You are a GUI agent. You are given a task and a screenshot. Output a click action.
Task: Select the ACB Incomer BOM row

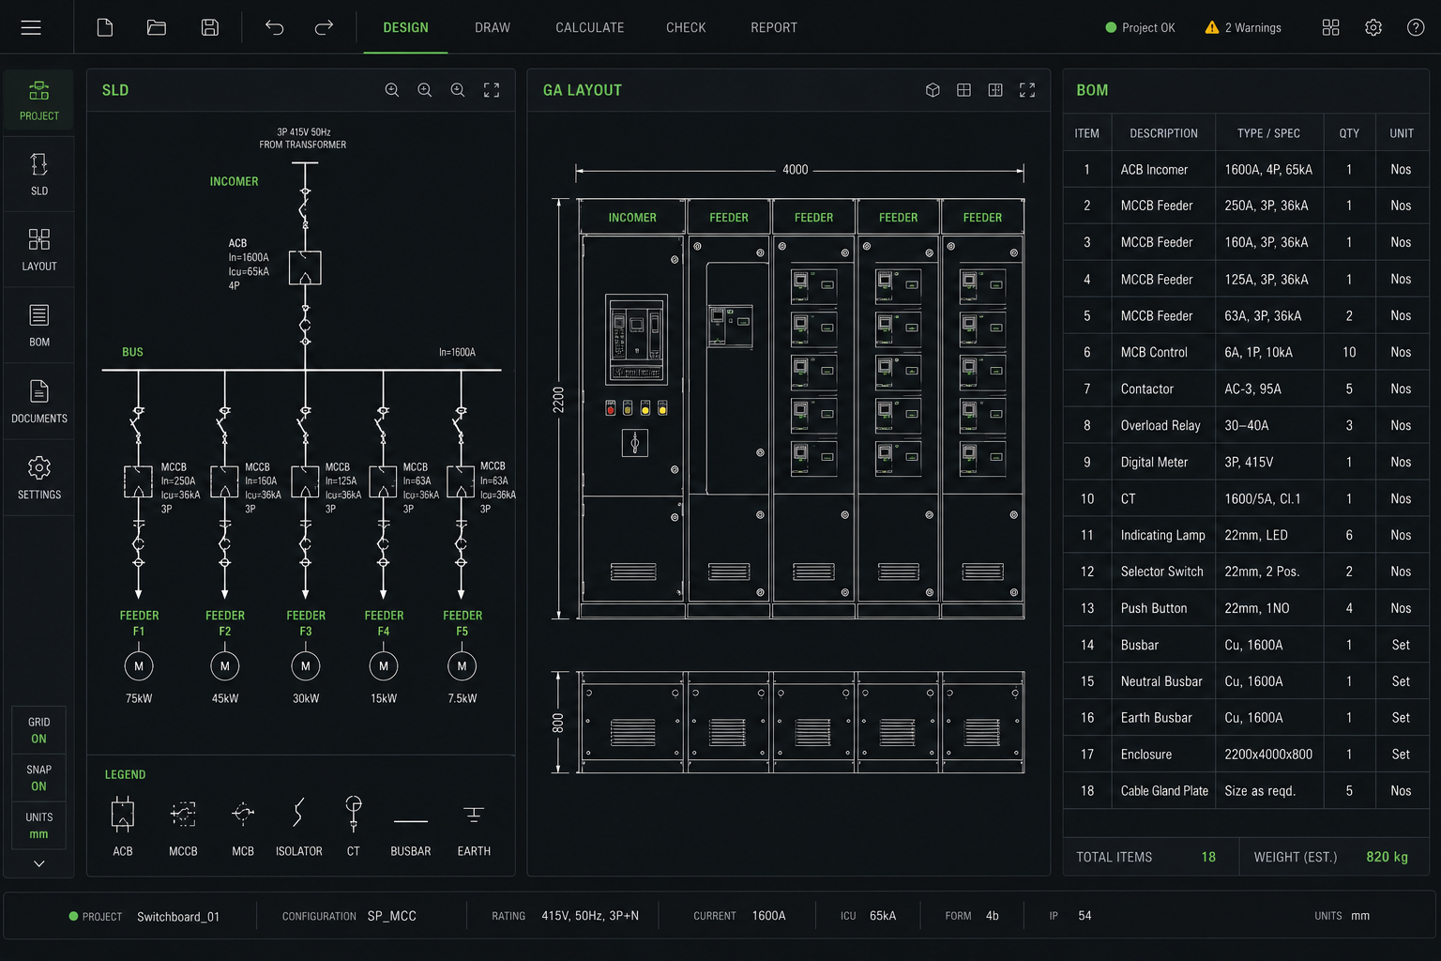point(1246,170)
